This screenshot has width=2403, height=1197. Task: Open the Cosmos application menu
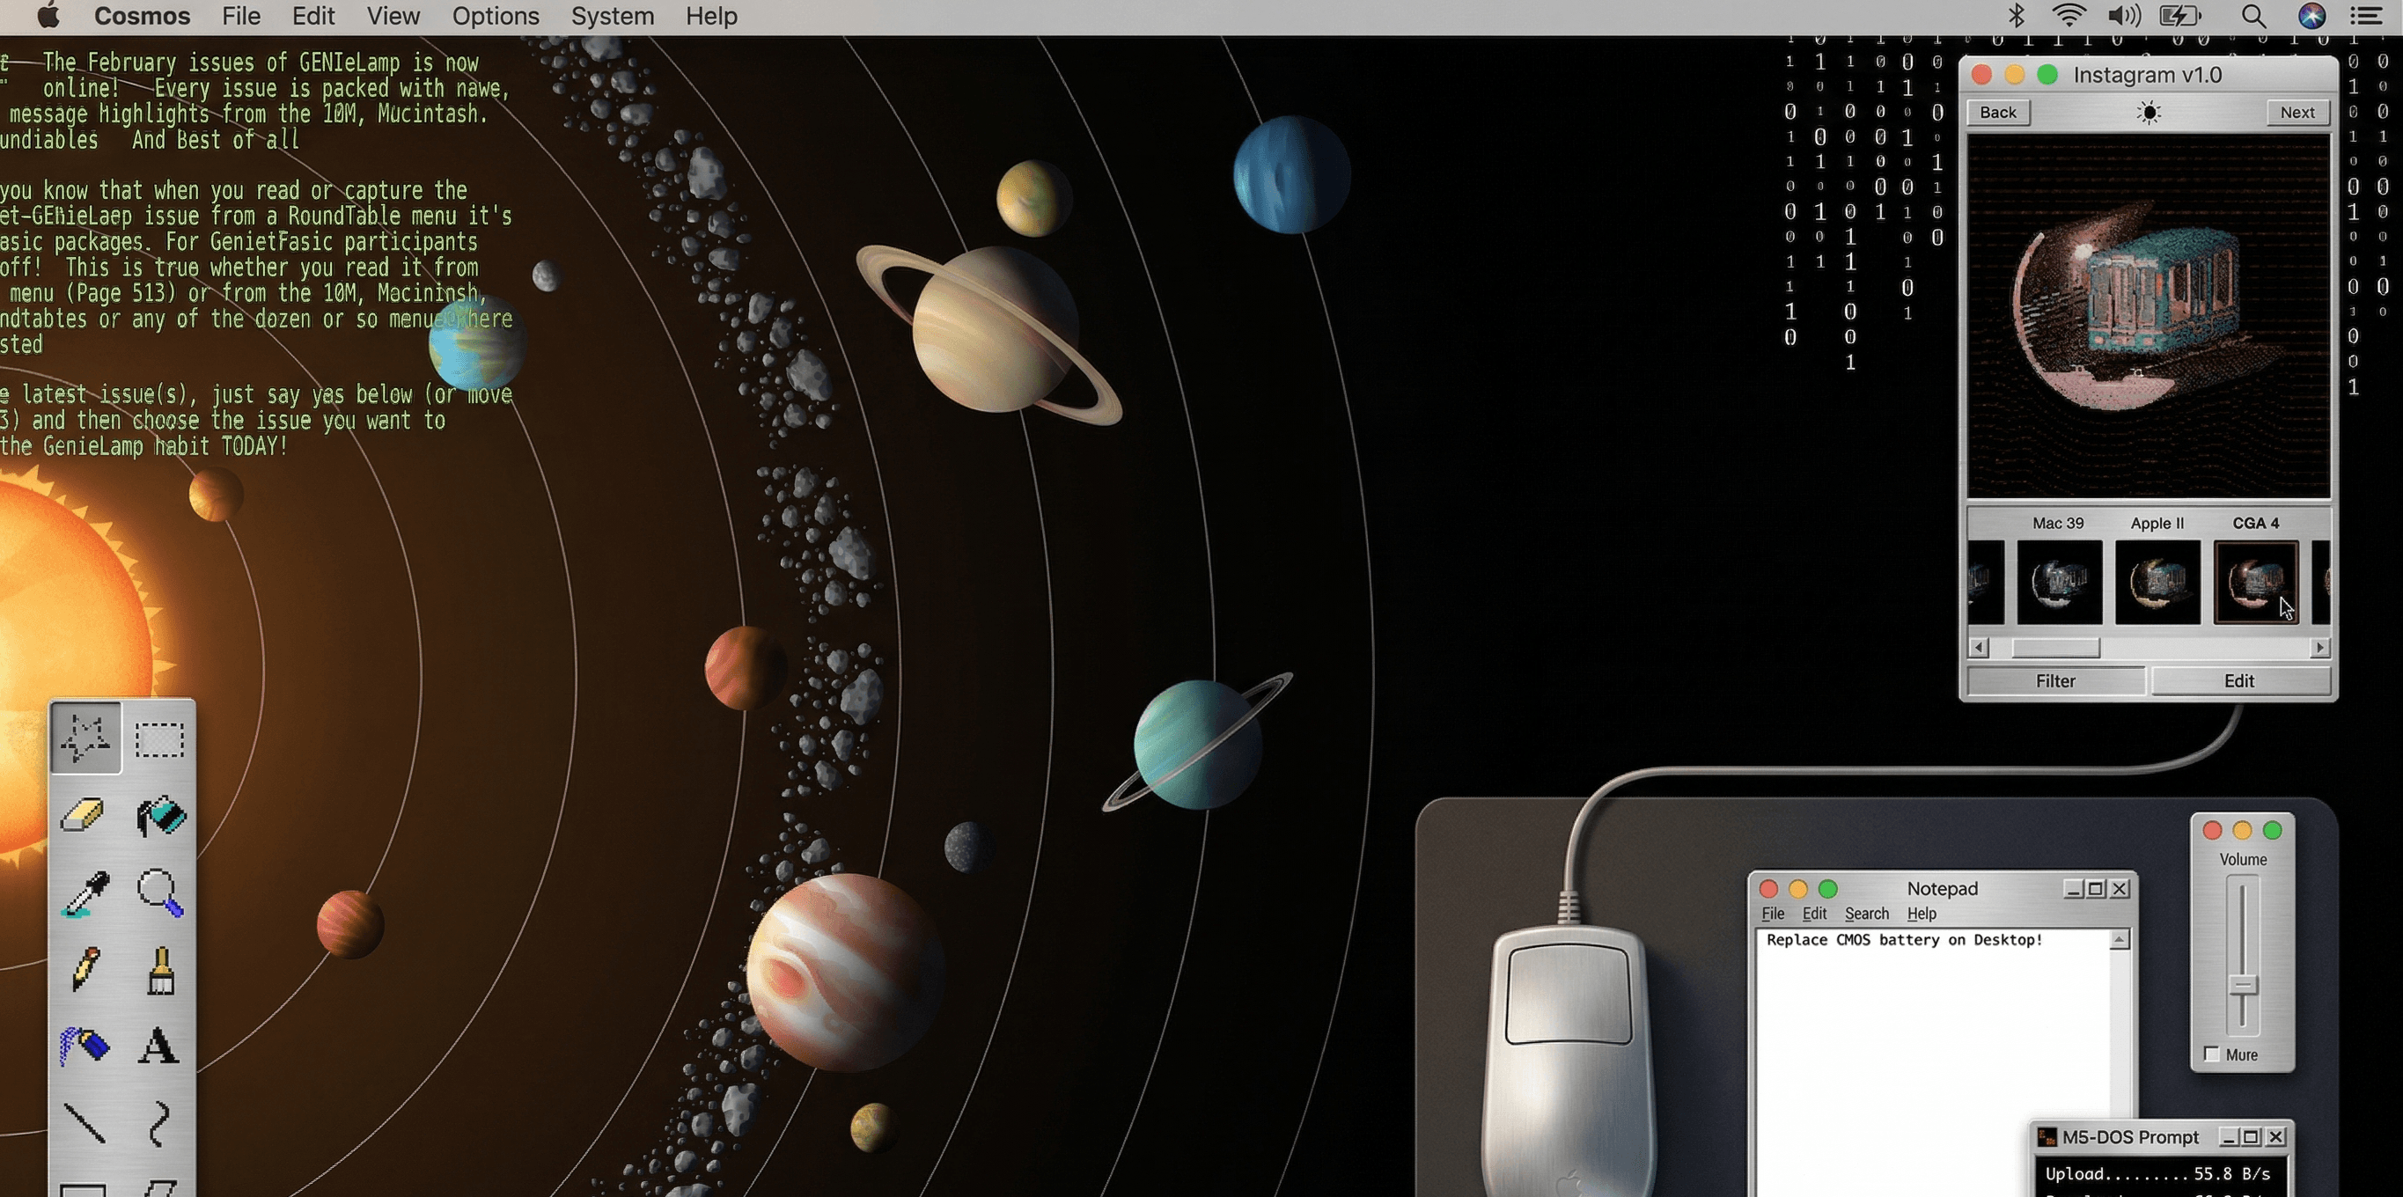(x=142, y=16)
